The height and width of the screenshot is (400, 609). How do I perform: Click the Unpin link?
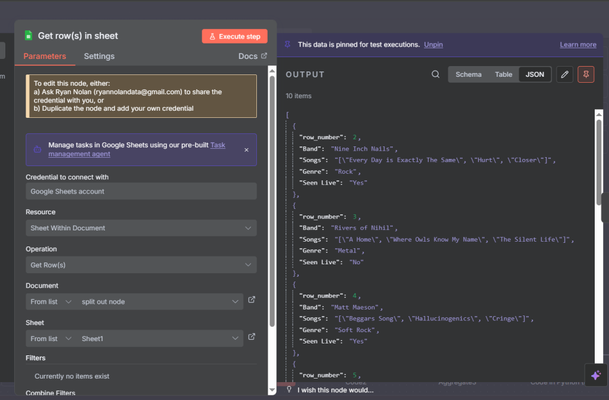[433, 45]
